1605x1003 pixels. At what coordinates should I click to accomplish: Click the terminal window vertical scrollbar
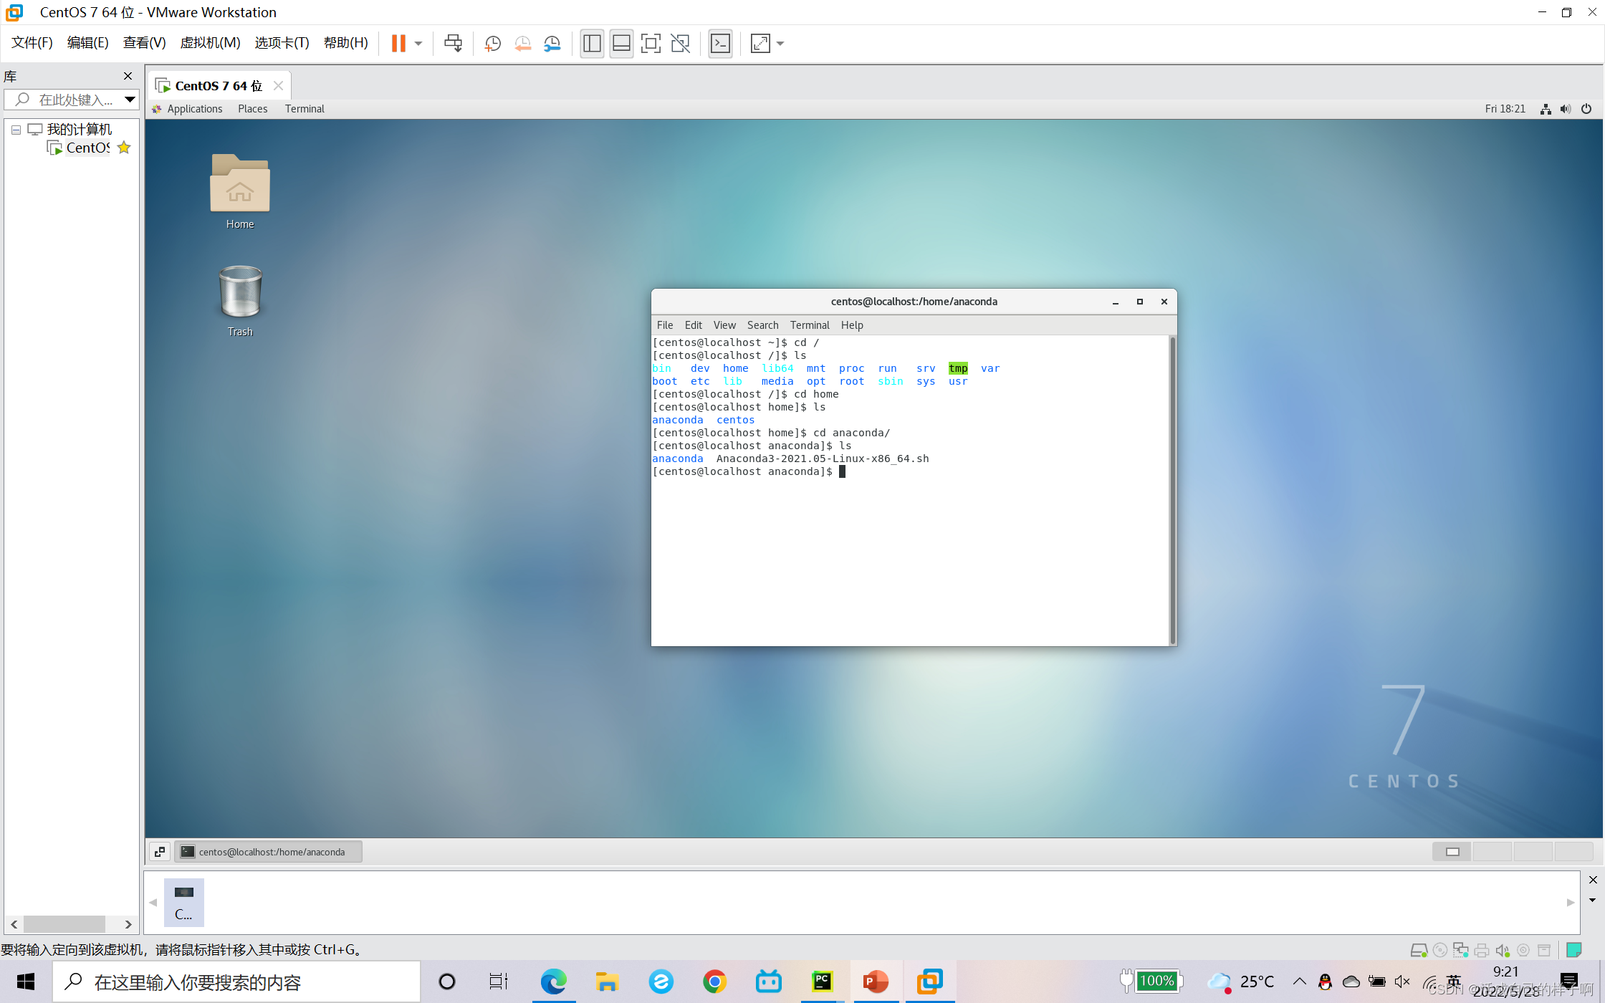click(x=1172, y=490)
